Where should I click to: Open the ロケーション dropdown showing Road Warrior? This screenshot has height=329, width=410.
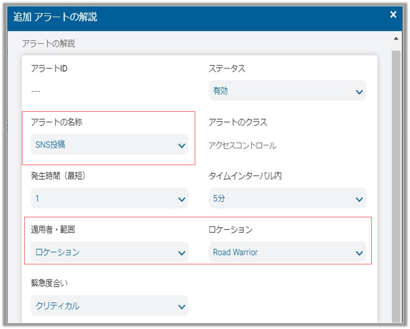coord(287,252)
